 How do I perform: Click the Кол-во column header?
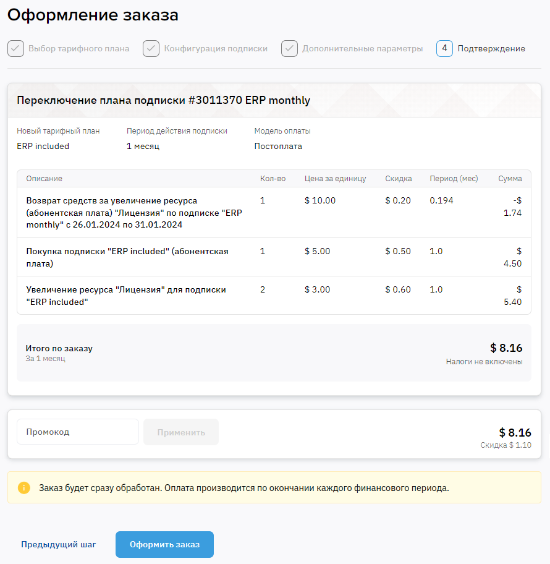[x=273, y=178]
